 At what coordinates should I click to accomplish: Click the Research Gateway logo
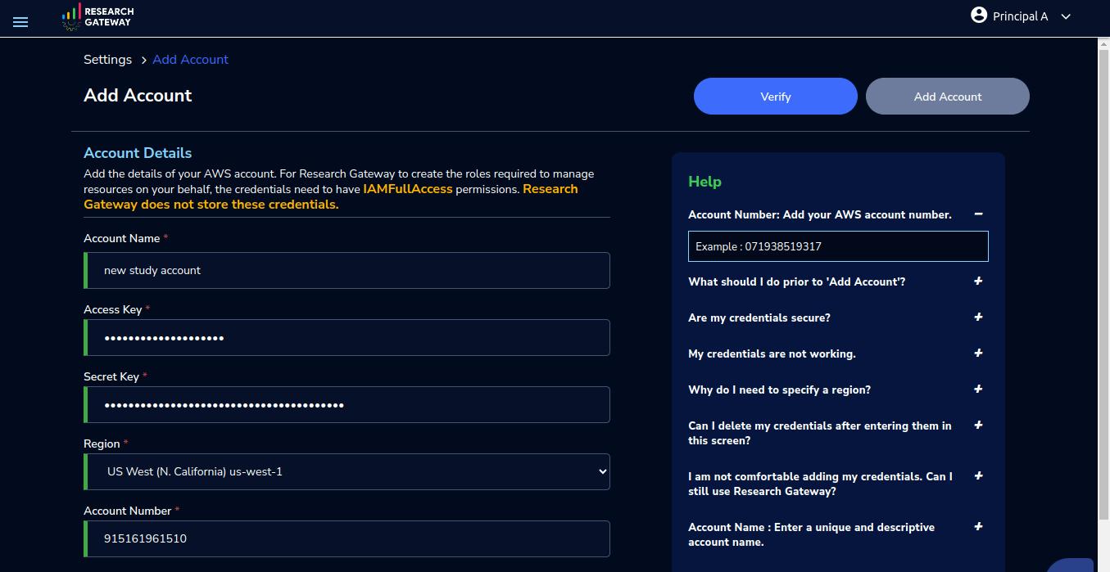click(97, 17)
